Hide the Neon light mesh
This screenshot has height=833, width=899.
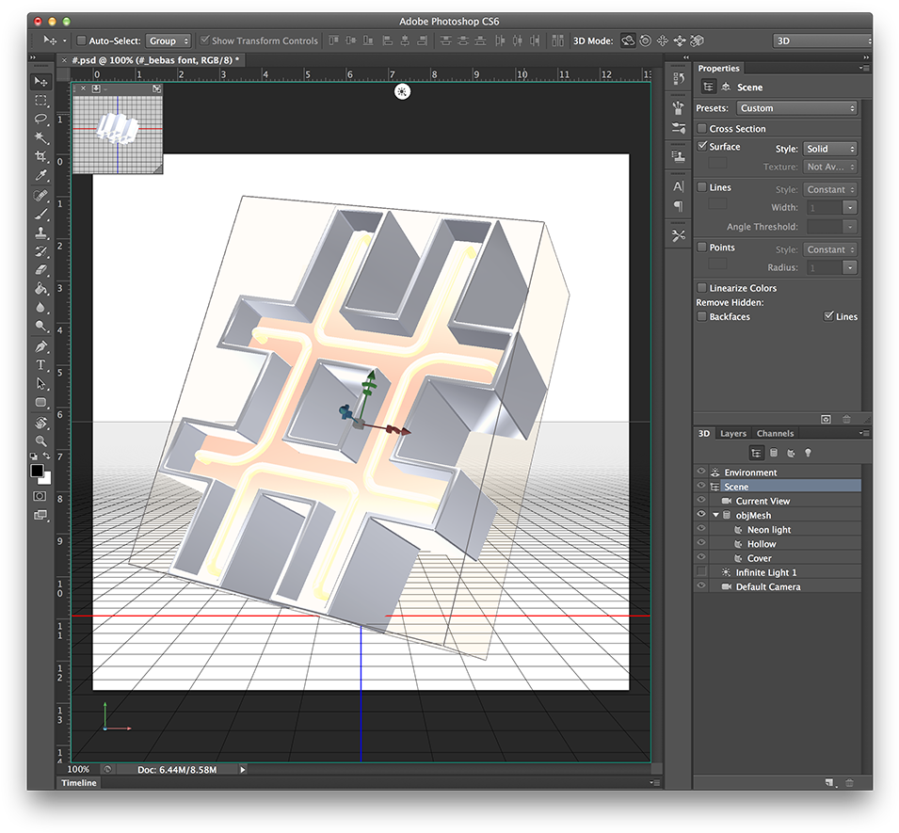click(701, 530)
